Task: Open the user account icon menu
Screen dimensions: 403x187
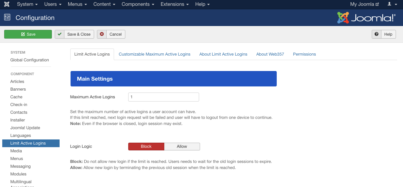Action: pyautogui.click(x=392, y=4)
